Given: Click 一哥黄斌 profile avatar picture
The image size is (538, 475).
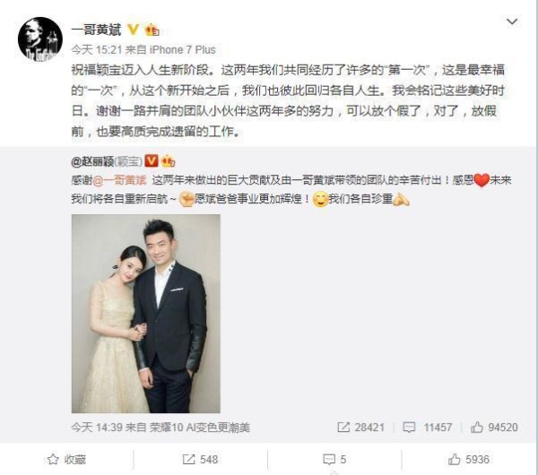Looking at the screenshot, I should [40, 39].
